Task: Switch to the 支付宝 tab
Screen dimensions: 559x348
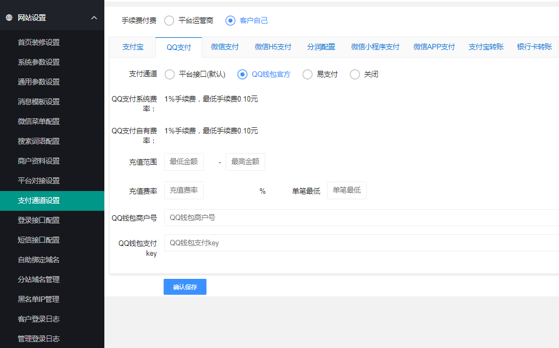Action: coord(133,47)
